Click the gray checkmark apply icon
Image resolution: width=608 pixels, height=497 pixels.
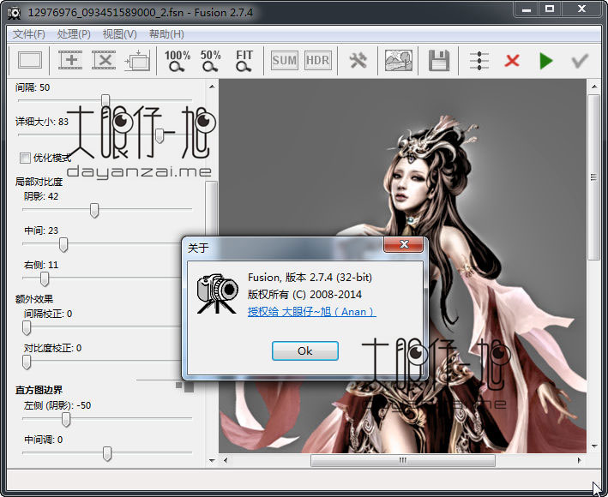coord(580,61)
